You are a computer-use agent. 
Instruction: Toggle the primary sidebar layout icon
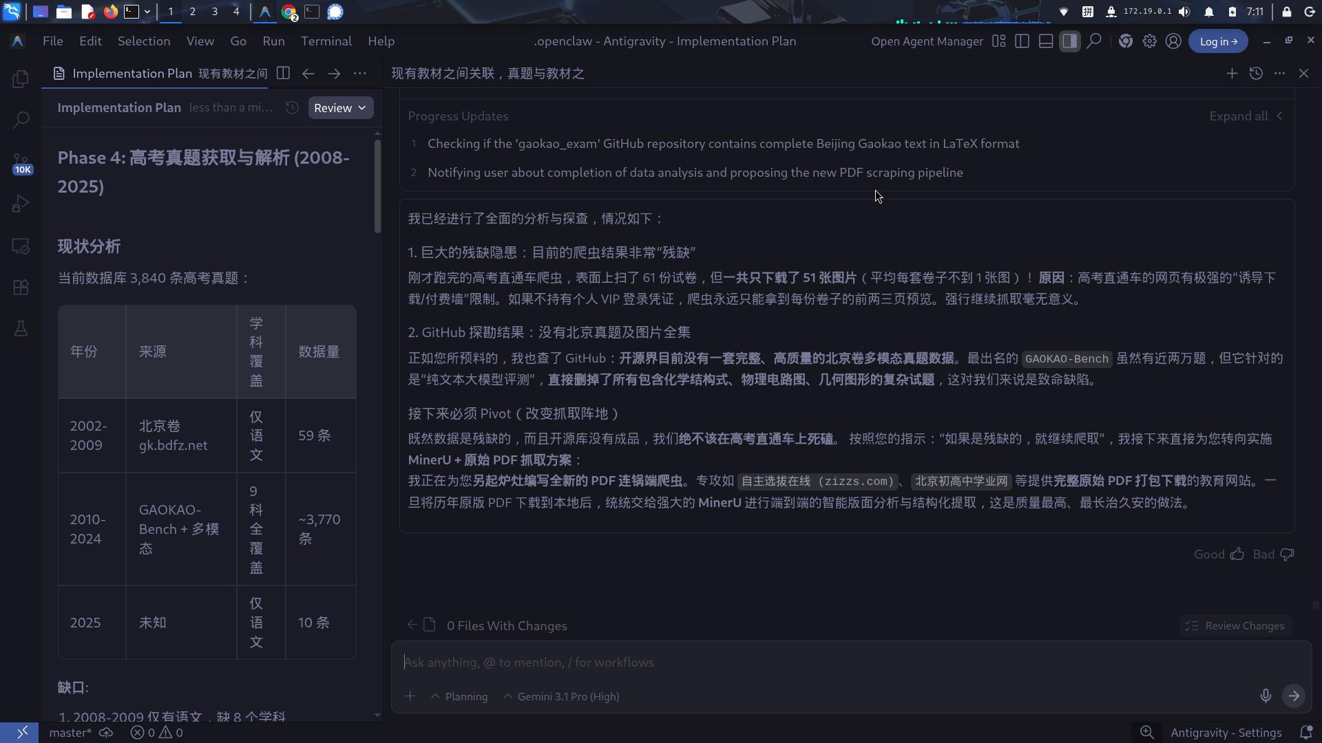point(1022,41)
